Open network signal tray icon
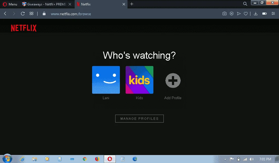Screen dimensions: 279x163 pos(245,159)
